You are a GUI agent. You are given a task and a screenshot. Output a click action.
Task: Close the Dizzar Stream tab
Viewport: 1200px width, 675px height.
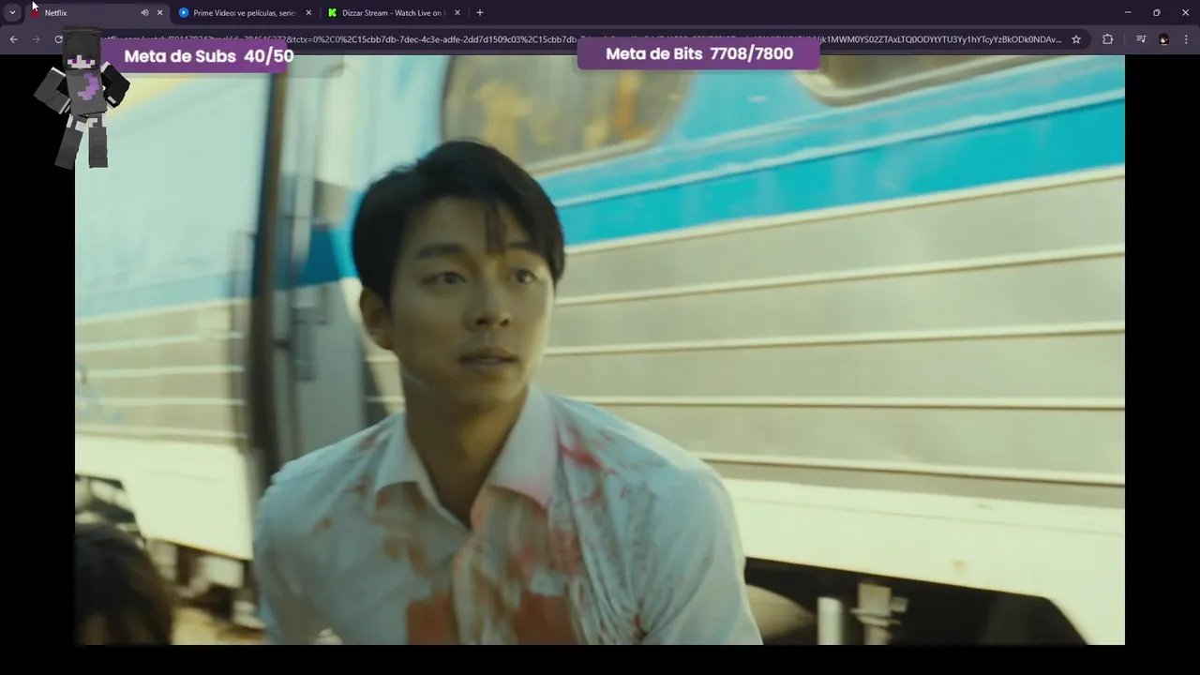[x=457, y=13]
